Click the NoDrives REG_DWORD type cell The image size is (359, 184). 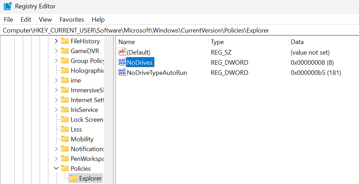(x=229, y=62)
